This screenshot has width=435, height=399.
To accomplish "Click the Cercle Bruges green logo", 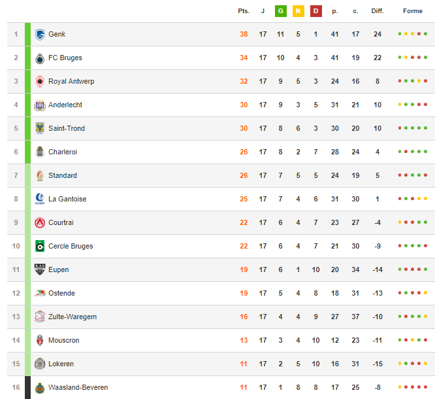I will [40, 246].
